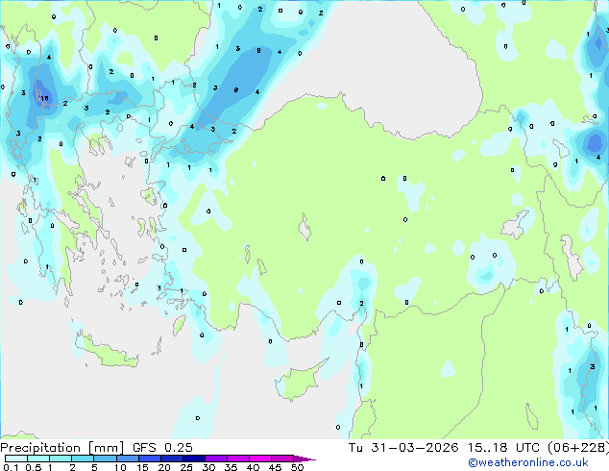Pick the legend swatch between 2 and 5
The width and height of the screenshot is (609, 471).
(83, 459)
